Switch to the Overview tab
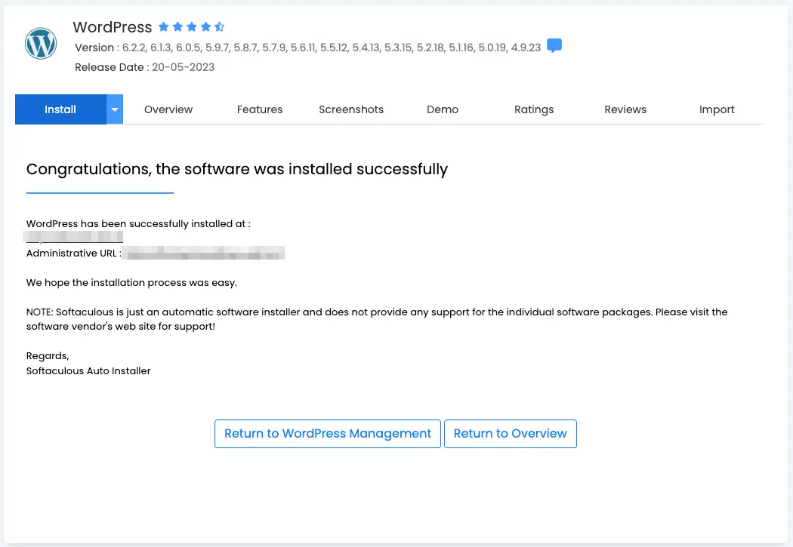 coord(168,109)
